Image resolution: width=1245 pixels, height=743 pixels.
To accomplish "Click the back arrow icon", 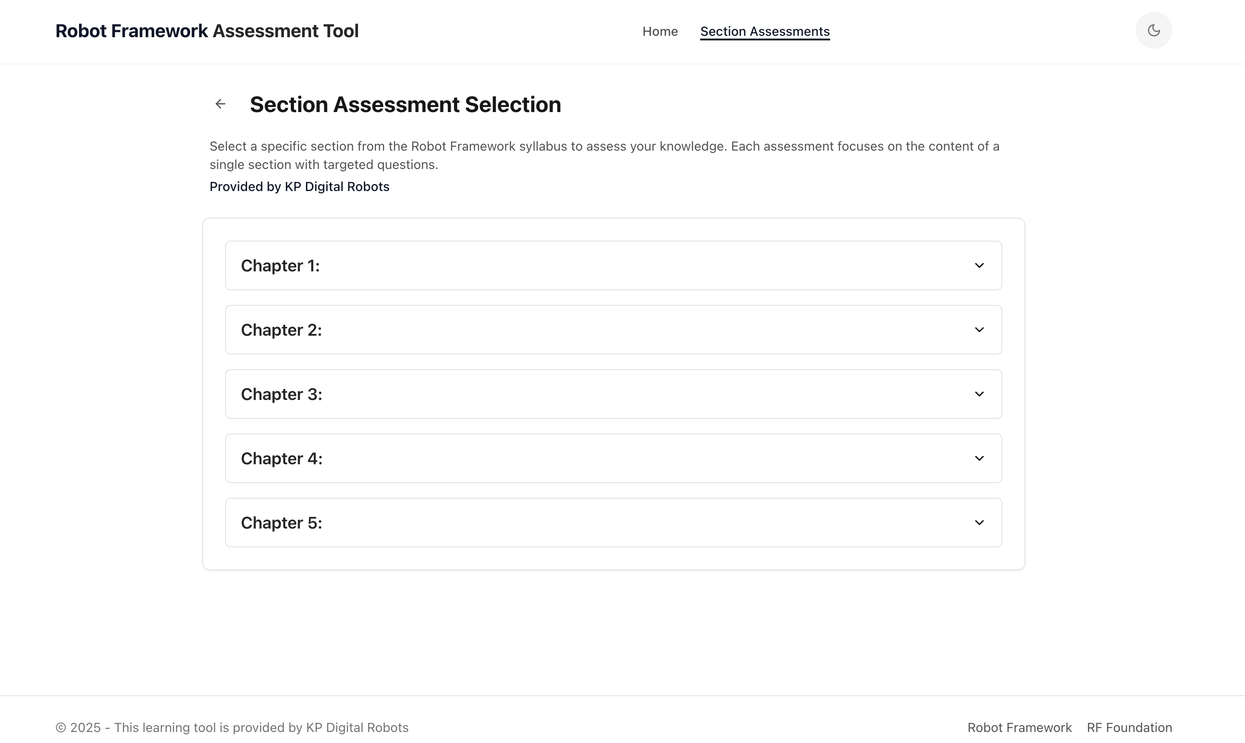I will [221, 104].
